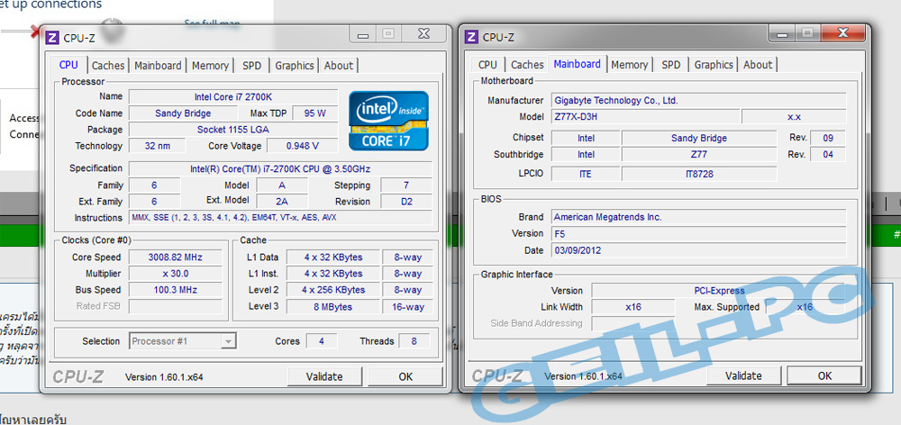This screenshot has height=425, width=901.
Task: Click the Package value Socket 1155 LGA
Action: coord(233,130)
